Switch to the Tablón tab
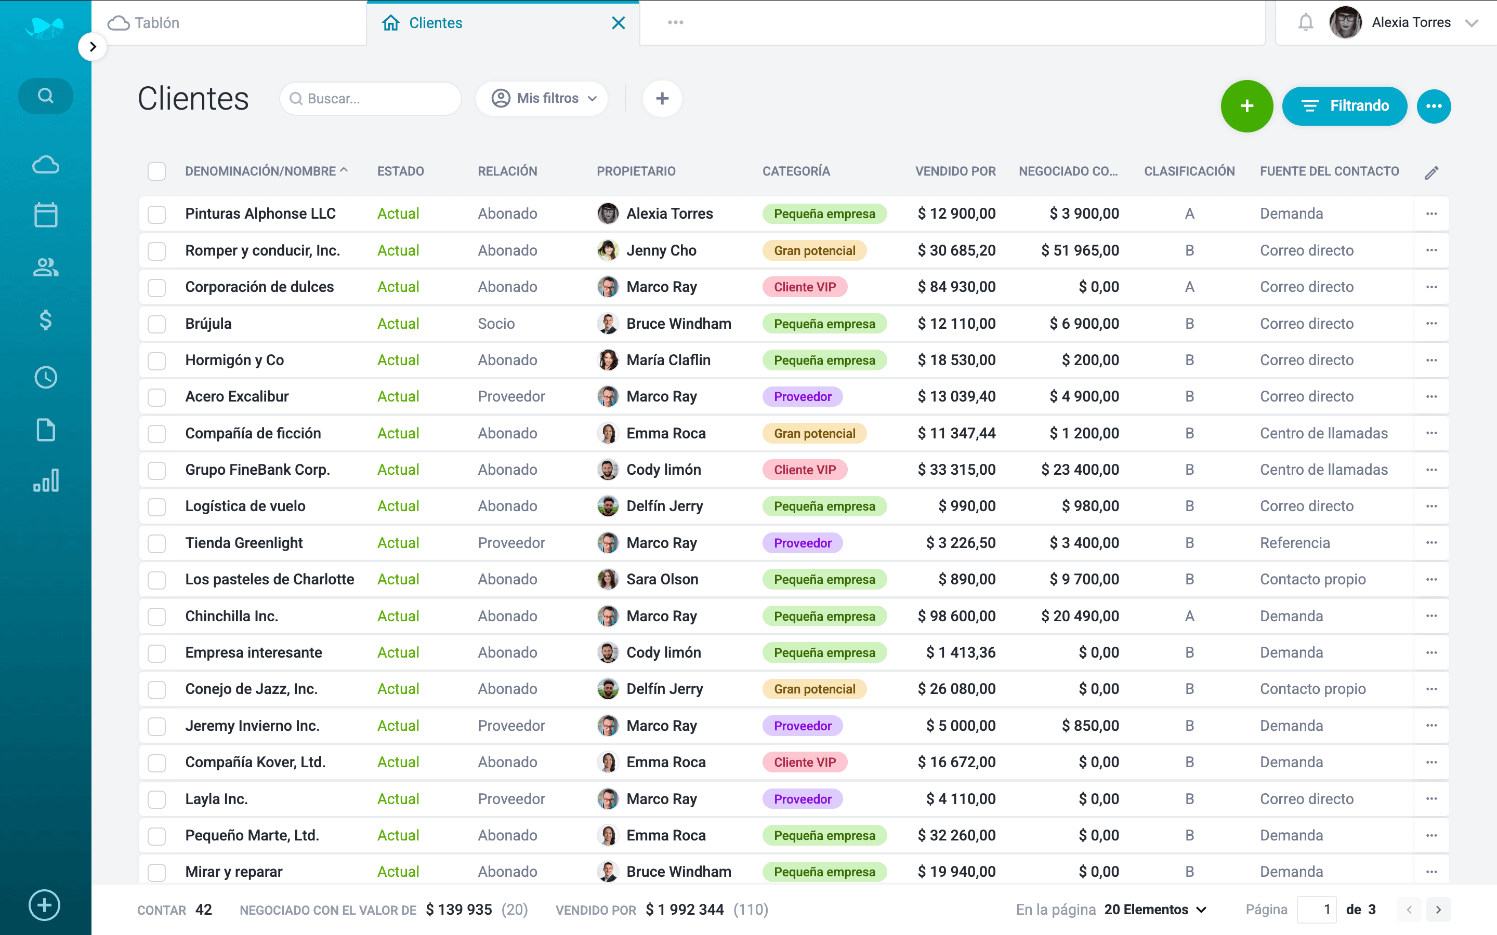This screenshot has width=1497, height=935. coord(156,23)
